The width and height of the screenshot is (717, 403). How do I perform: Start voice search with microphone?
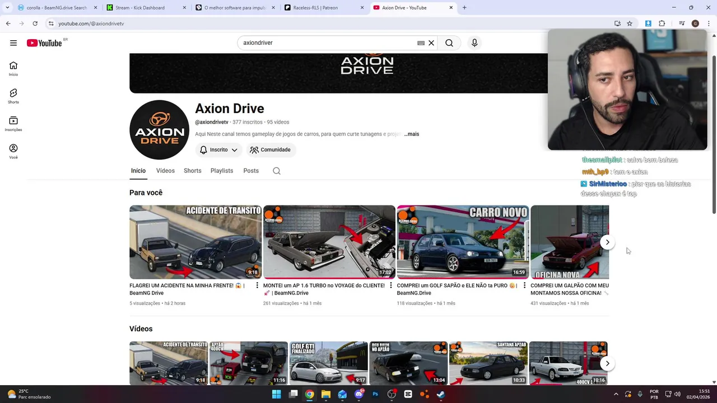tap(474, 43)
